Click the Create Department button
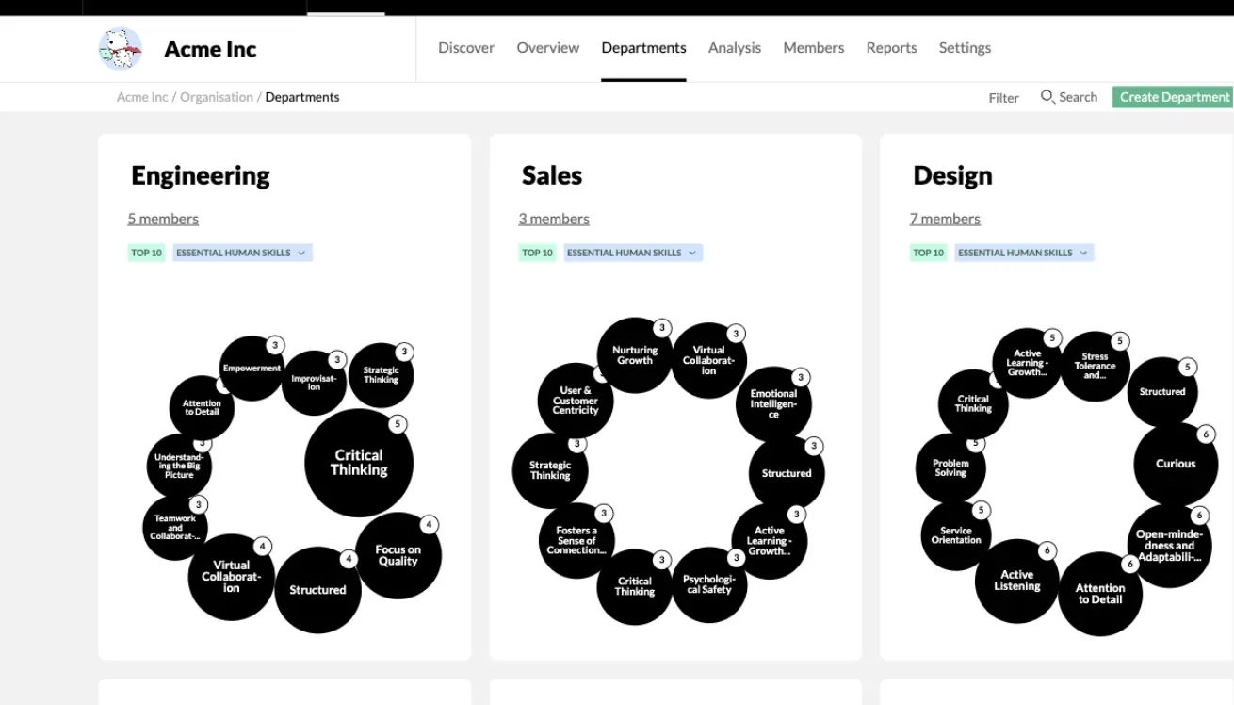 click(1173, 97)
